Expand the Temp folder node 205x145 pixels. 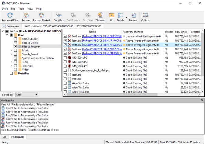11,62
